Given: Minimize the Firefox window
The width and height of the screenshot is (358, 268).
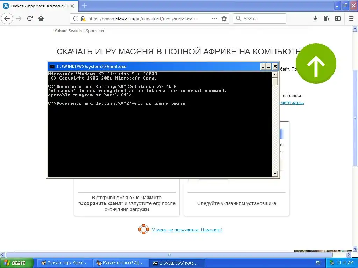Looking at the screenshot, I should (337, 6).
